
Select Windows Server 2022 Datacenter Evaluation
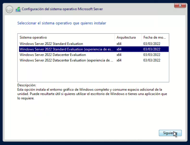click(x=53, y=55)
